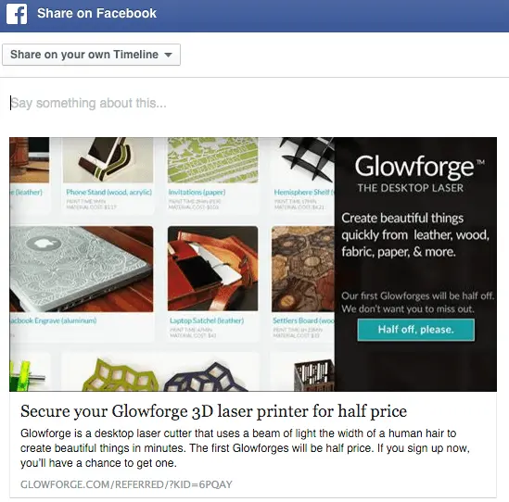The height and width of the screenshot is (502, 509).
Task: Open the 'Secure your Glowforge 3D laser printer' headline
Action: [x=213, y=411]
